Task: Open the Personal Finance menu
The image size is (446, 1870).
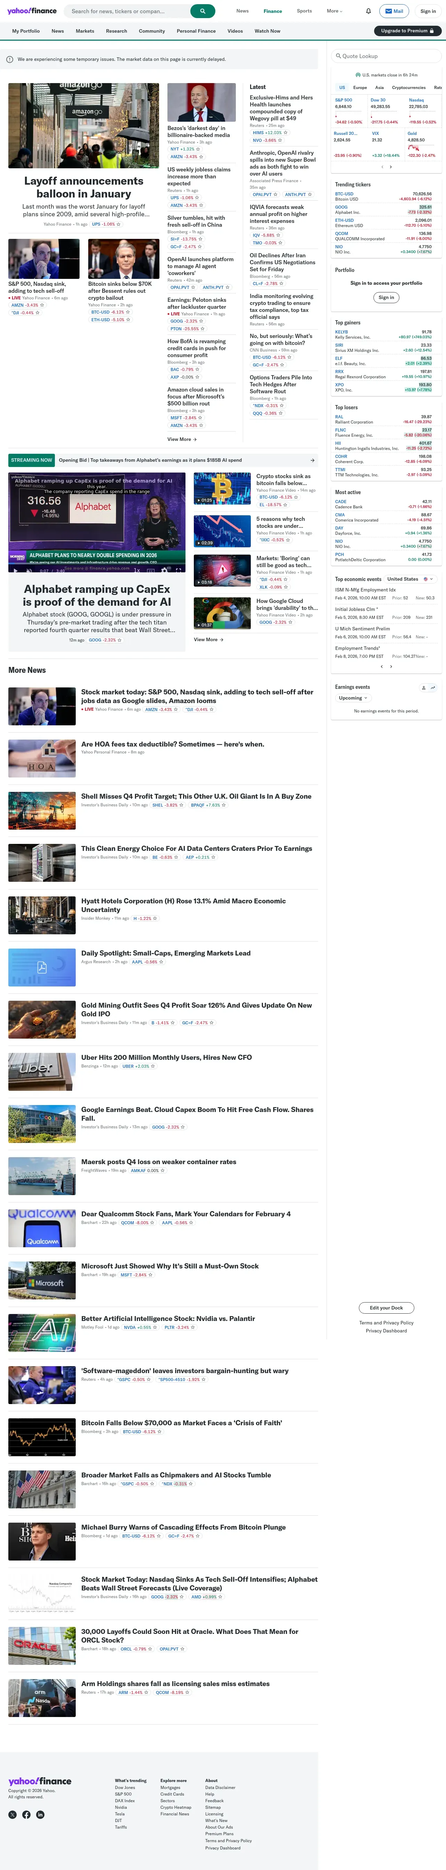Action: (196, 31)
